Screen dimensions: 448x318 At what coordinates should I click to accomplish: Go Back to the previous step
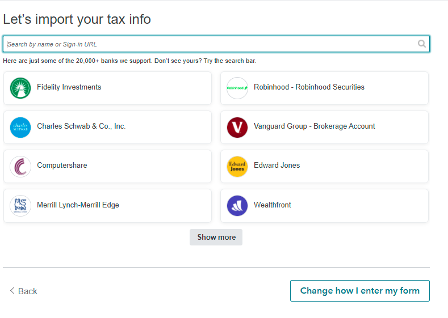(24, 291)
